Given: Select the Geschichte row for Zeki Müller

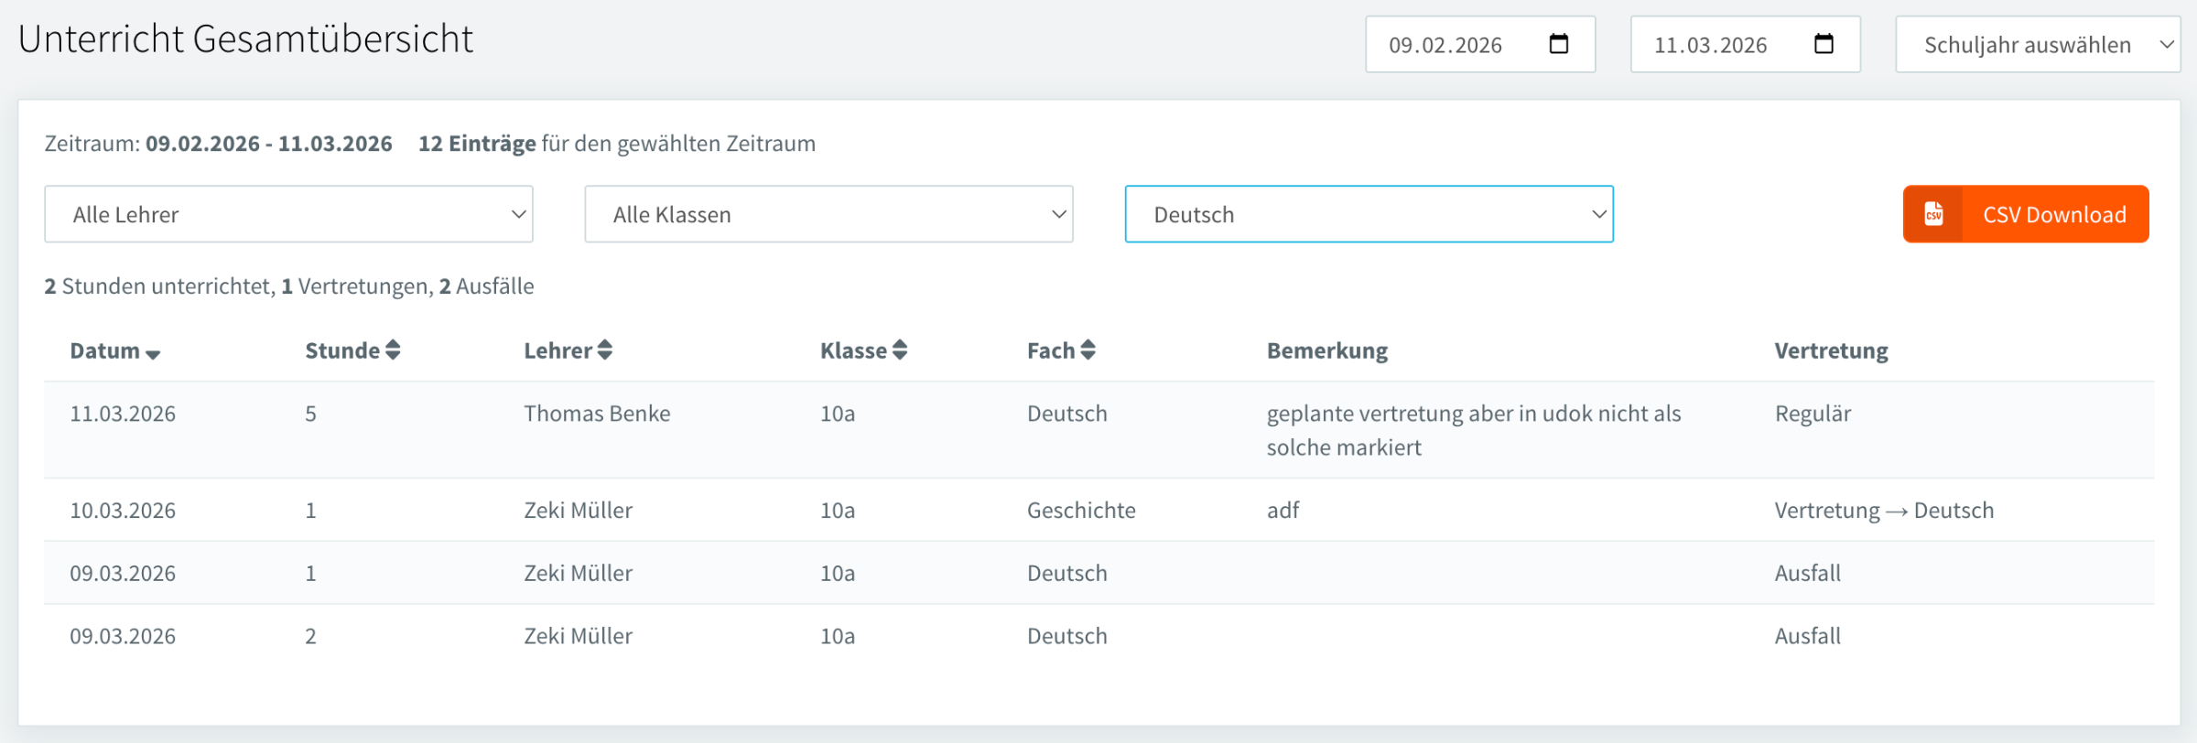Looking at the screenshot, I should (1080, 511).
